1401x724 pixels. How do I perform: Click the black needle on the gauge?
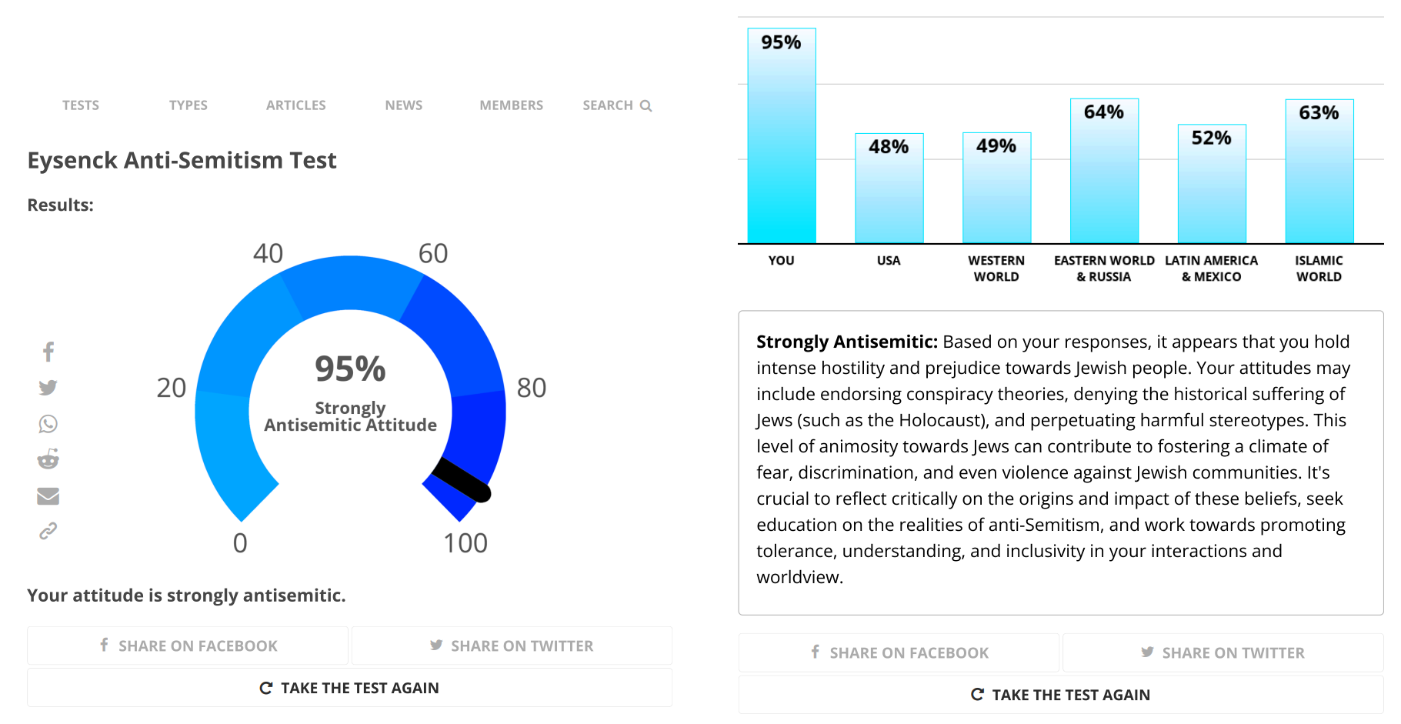click(x=461, y=480)
